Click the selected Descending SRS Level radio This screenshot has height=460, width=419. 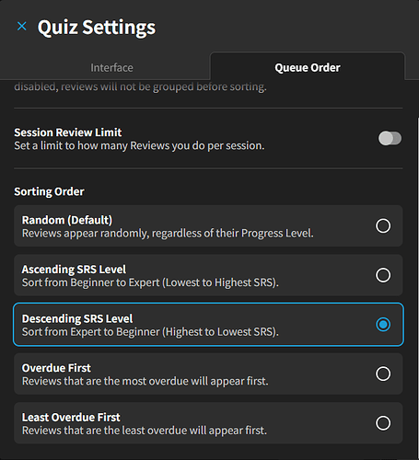[x=383, y=325]
